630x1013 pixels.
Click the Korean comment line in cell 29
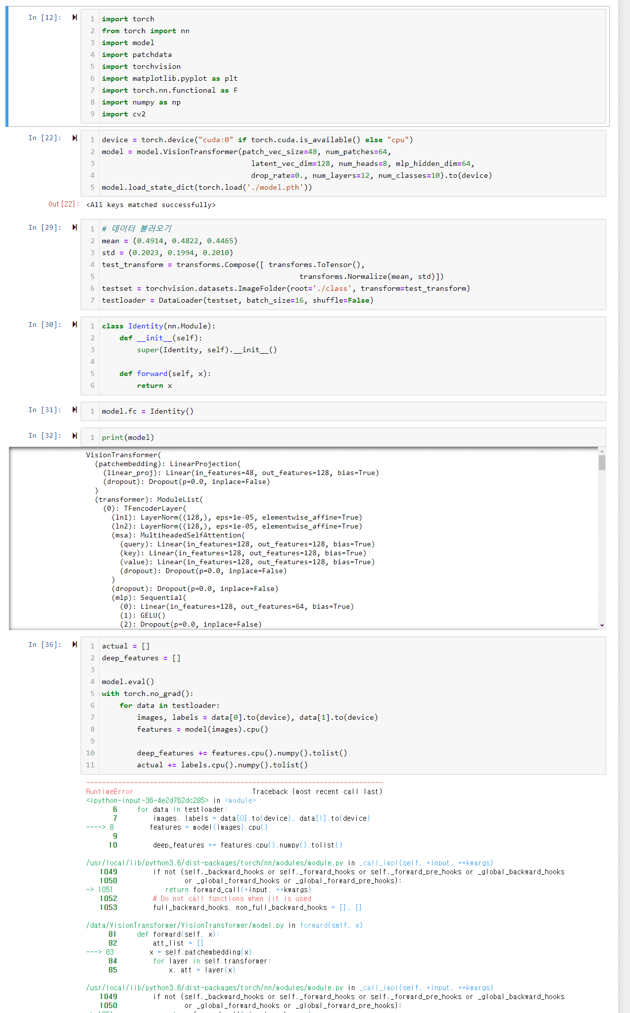coord(137,228)
